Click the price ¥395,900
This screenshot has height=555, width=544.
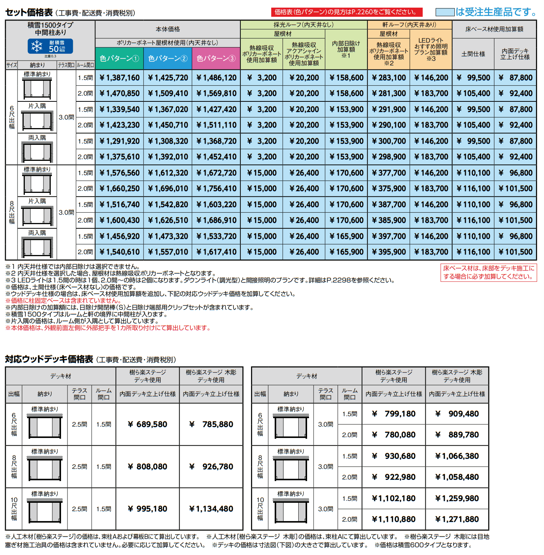click(389, 252)
